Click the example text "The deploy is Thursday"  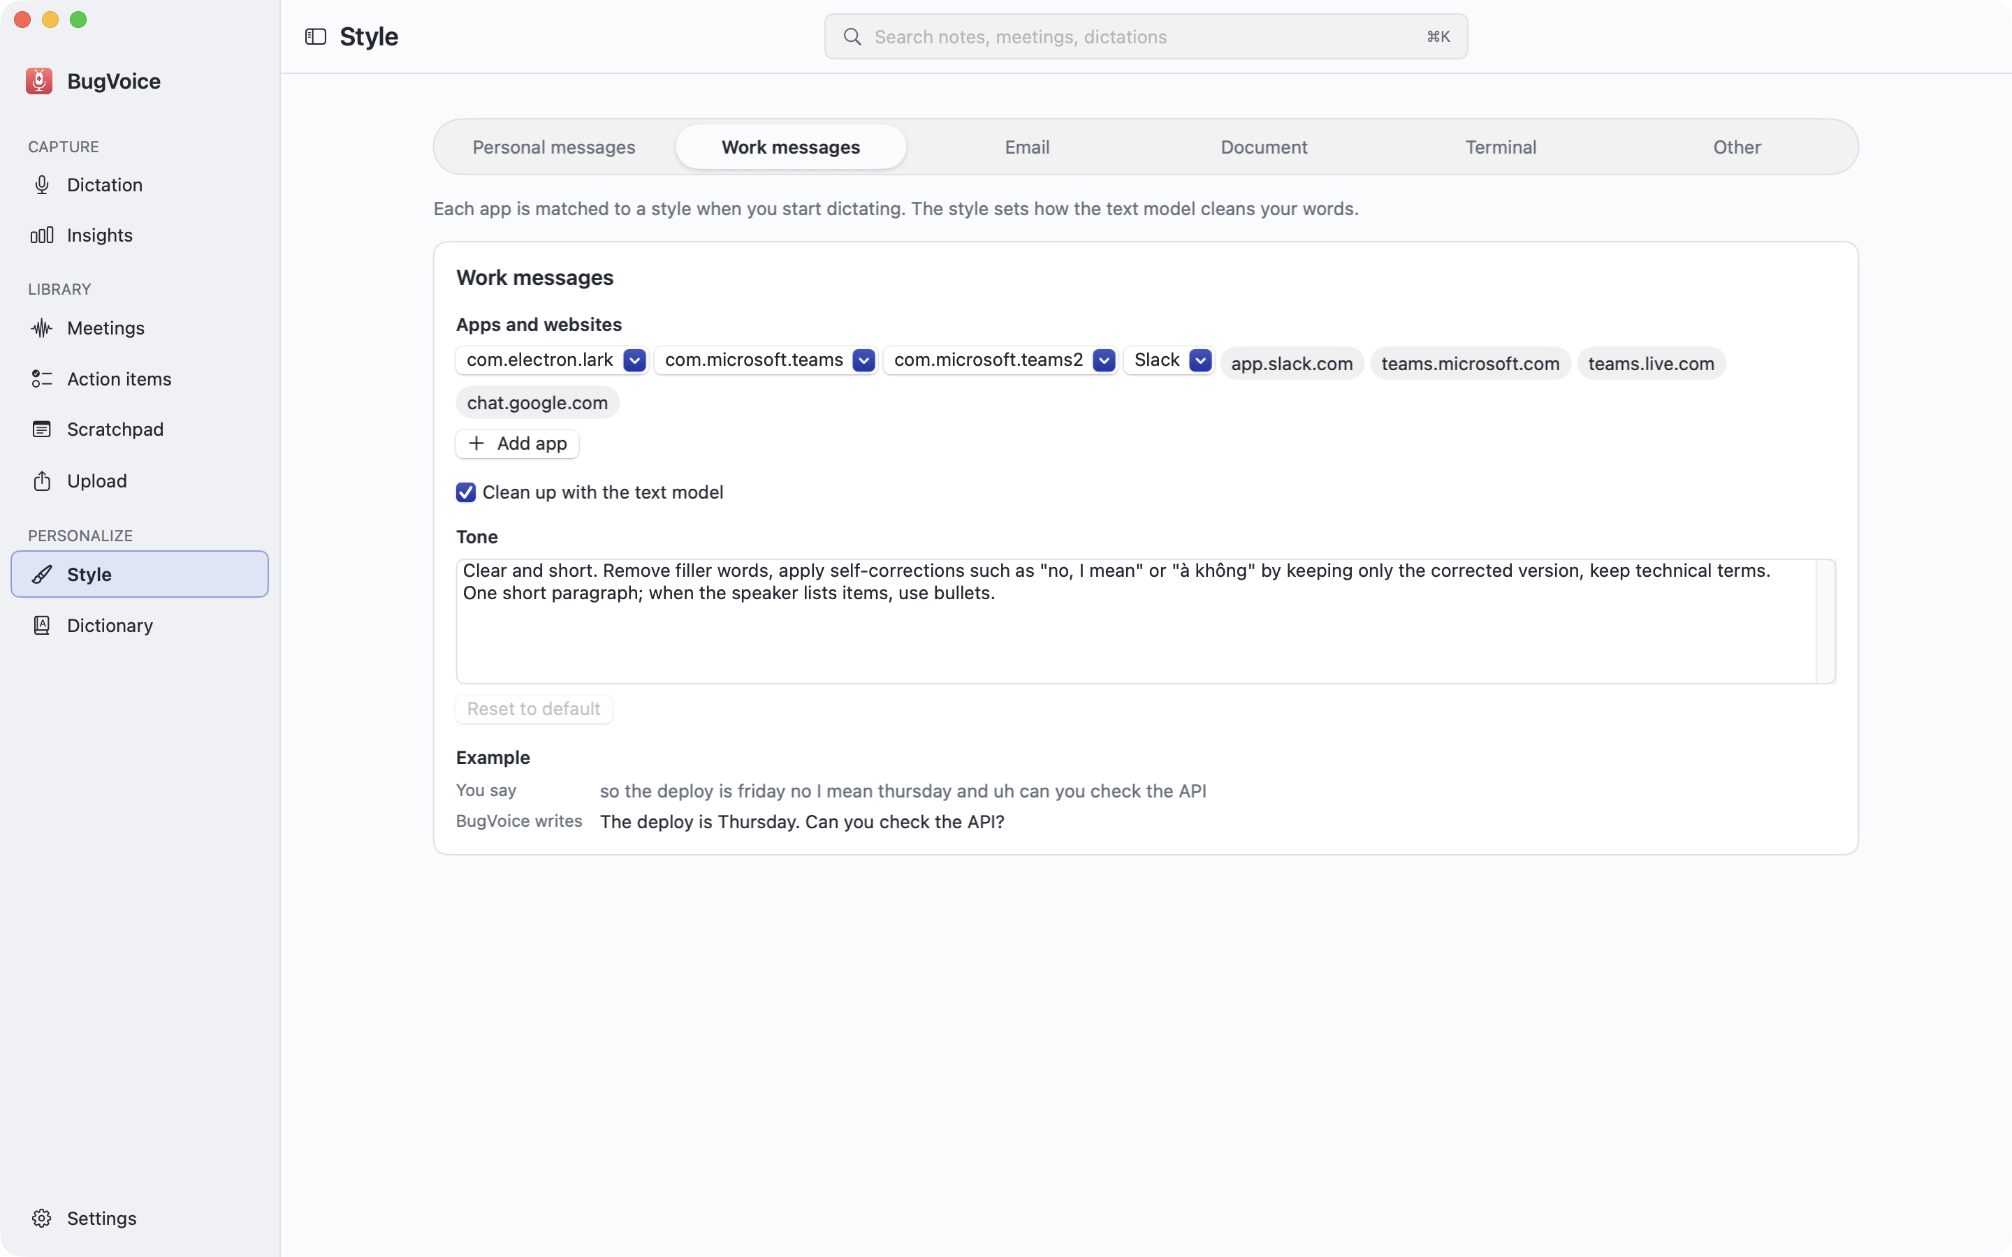tap(699, 821)
